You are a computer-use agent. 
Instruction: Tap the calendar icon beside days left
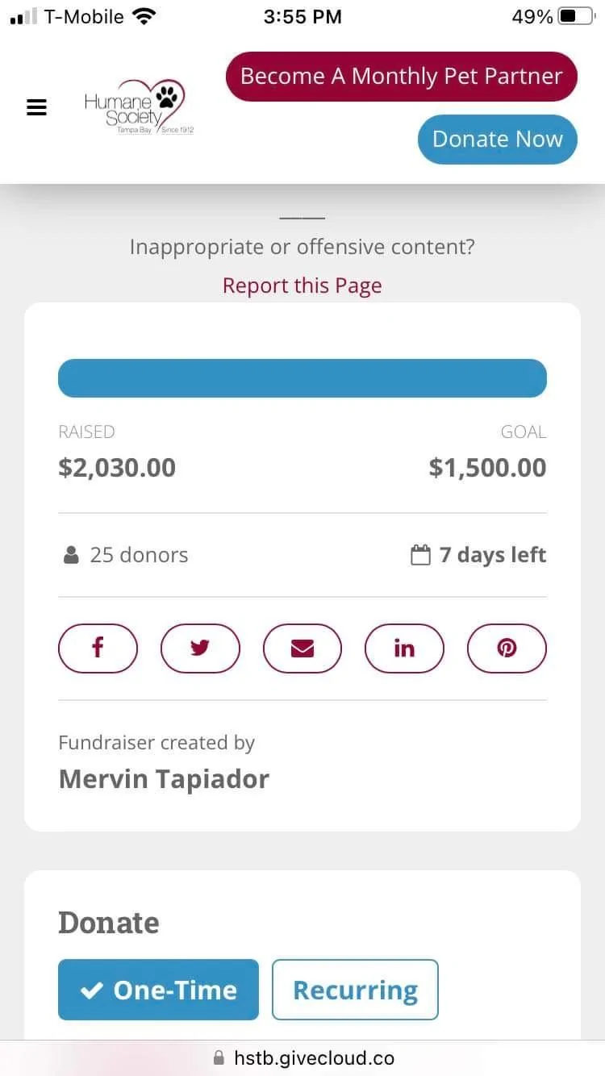(420, 555)
